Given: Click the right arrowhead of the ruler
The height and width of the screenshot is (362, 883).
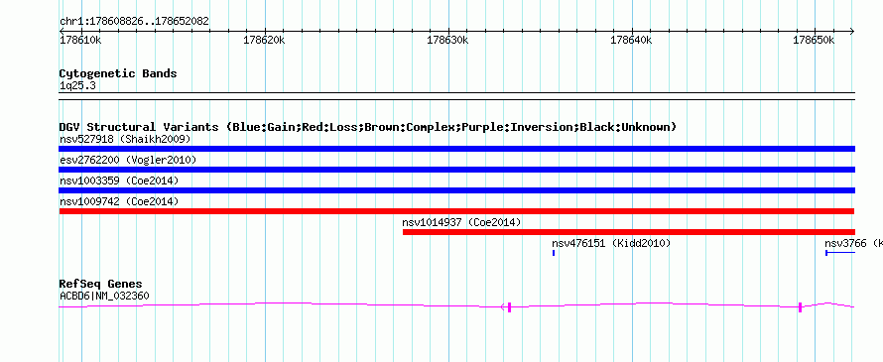Looking at the screenshot, I should [852, 32].
